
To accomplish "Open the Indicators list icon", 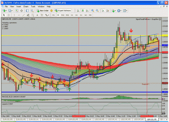I will pyautogui.click(x=113, y=11).
